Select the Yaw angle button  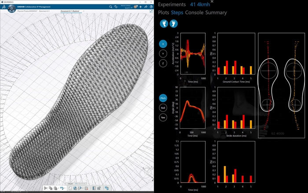point(163,117)
